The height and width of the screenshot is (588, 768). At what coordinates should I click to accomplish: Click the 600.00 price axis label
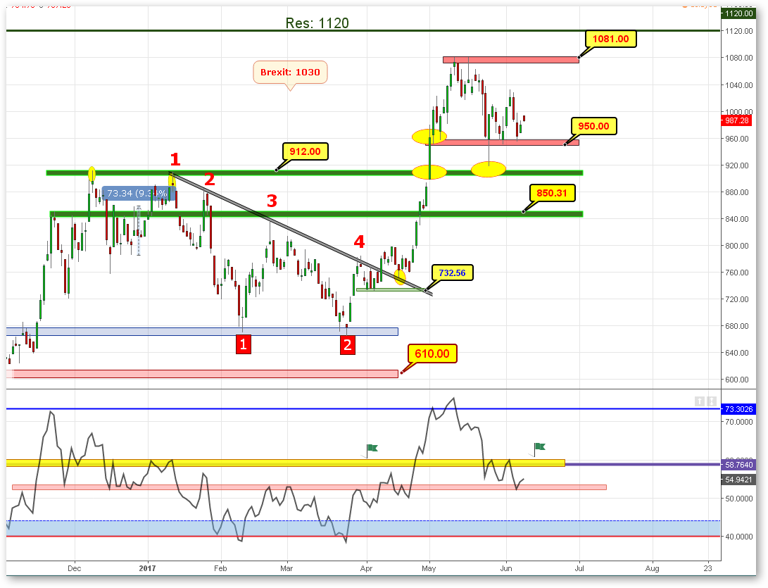click(737, 380)
